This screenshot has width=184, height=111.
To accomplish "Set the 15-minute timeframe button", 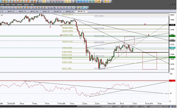I will point(84,1).
